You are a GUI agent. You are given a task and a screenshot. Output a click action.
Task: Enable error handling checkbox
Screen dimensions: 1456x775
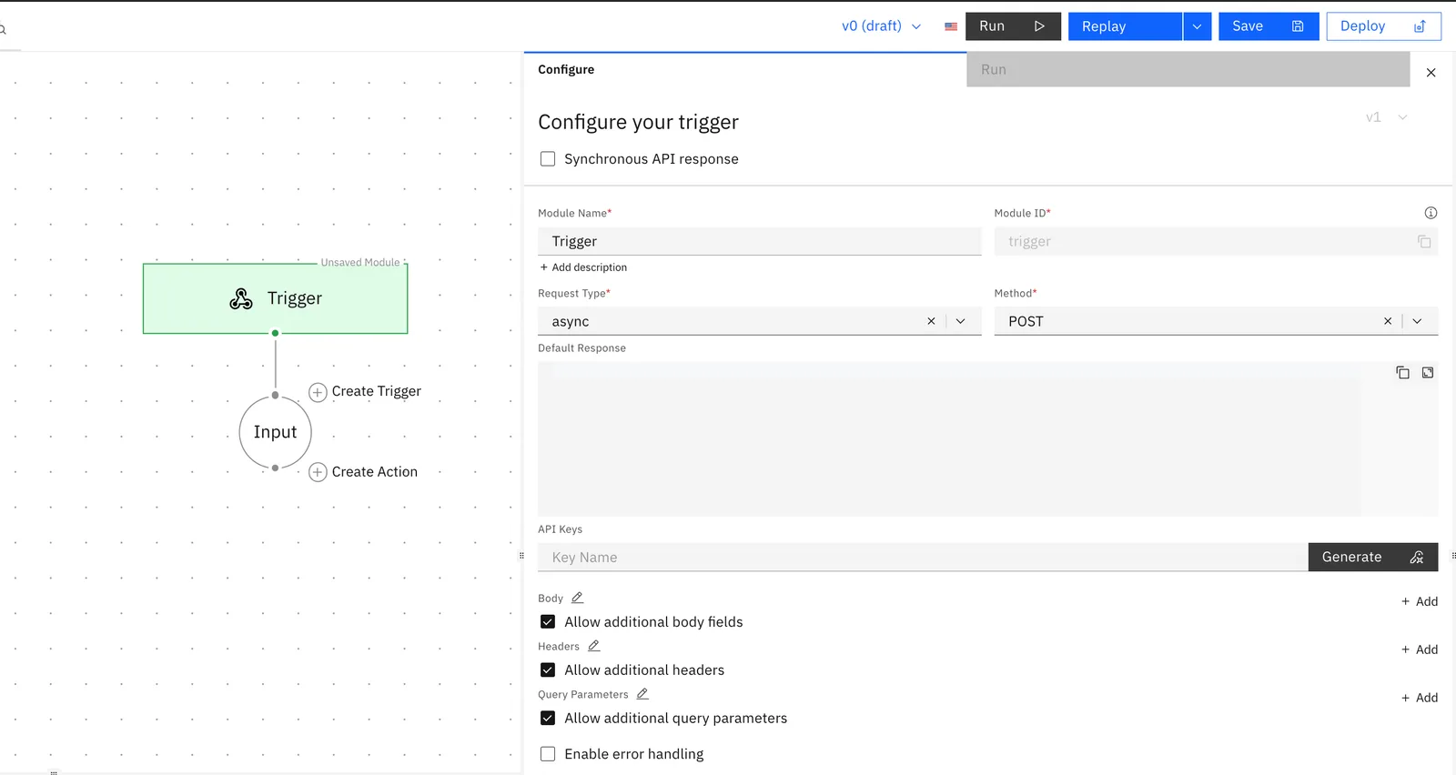click(x=548, y=754)
